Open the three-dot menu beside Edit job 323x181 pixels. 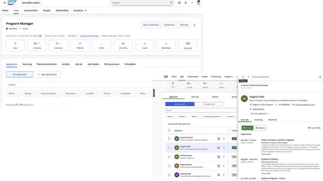click(194, 25)
